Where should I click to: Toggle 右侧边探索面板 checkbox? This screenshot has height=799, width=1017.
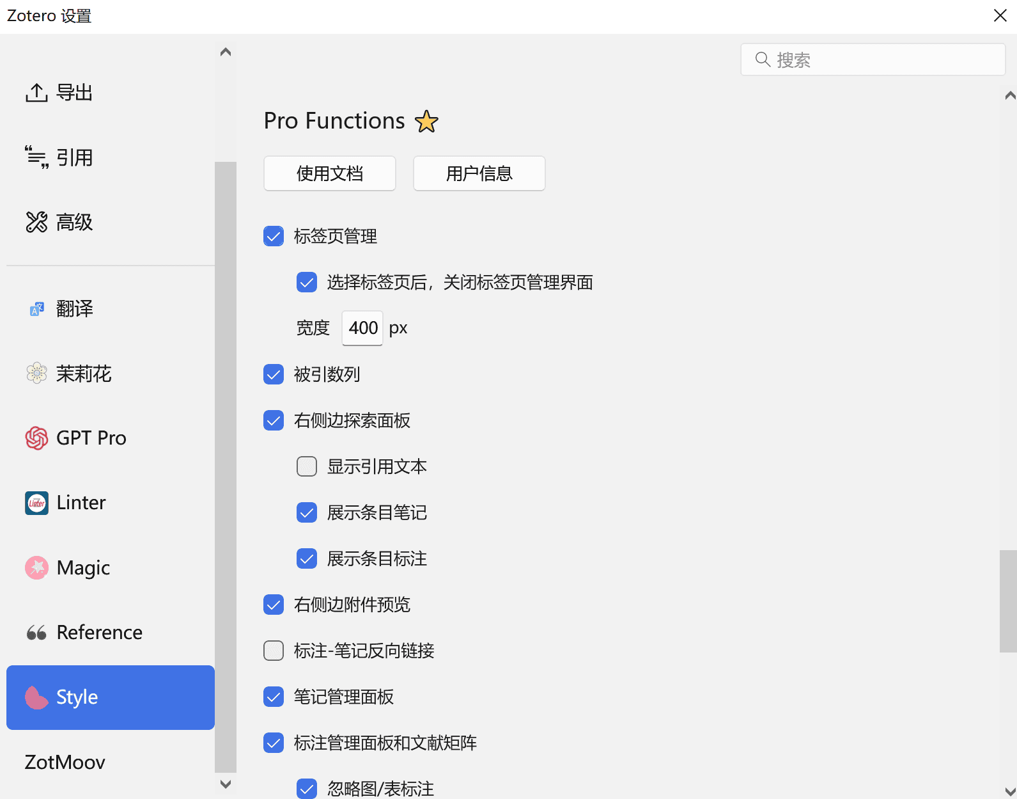(274, 420)
